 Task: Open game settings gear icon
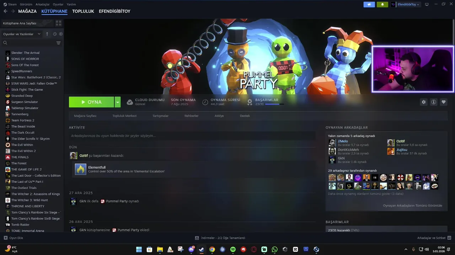(x=423, y=102)
